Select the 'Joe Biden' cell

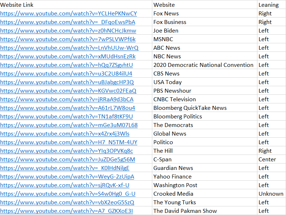pyautogui.click(x=204, y=30)
